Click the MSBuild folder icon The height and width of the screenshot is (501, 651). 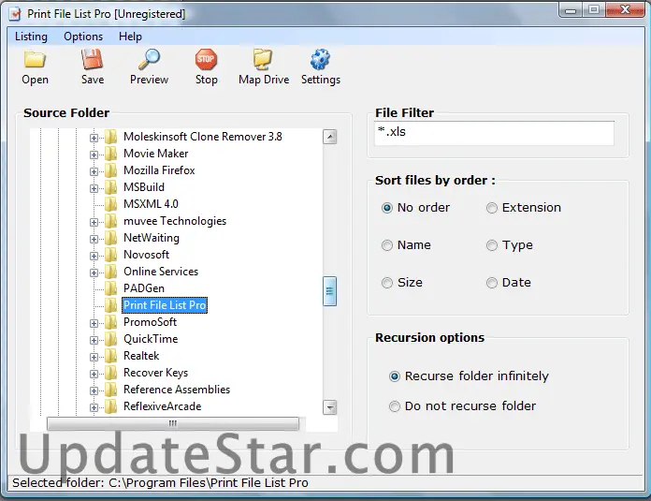tap(110, 187)
